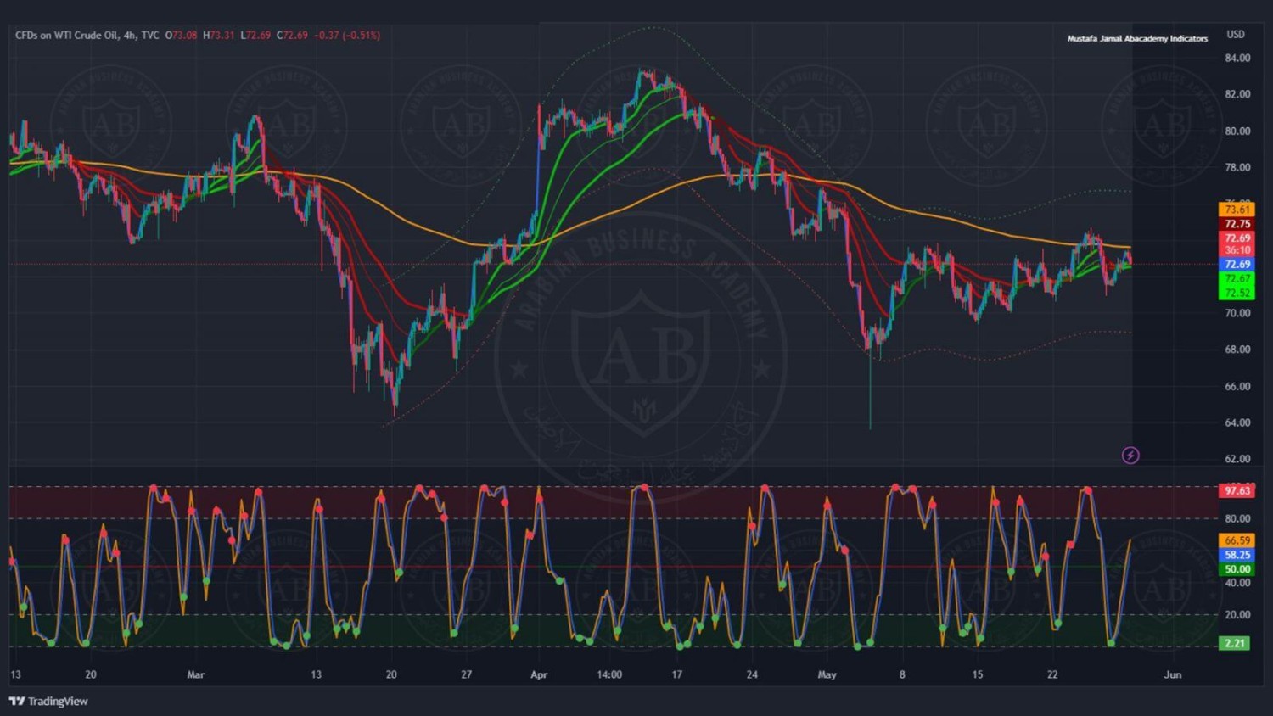Click the green 50.00 oscillator tag

point(1237,569)
